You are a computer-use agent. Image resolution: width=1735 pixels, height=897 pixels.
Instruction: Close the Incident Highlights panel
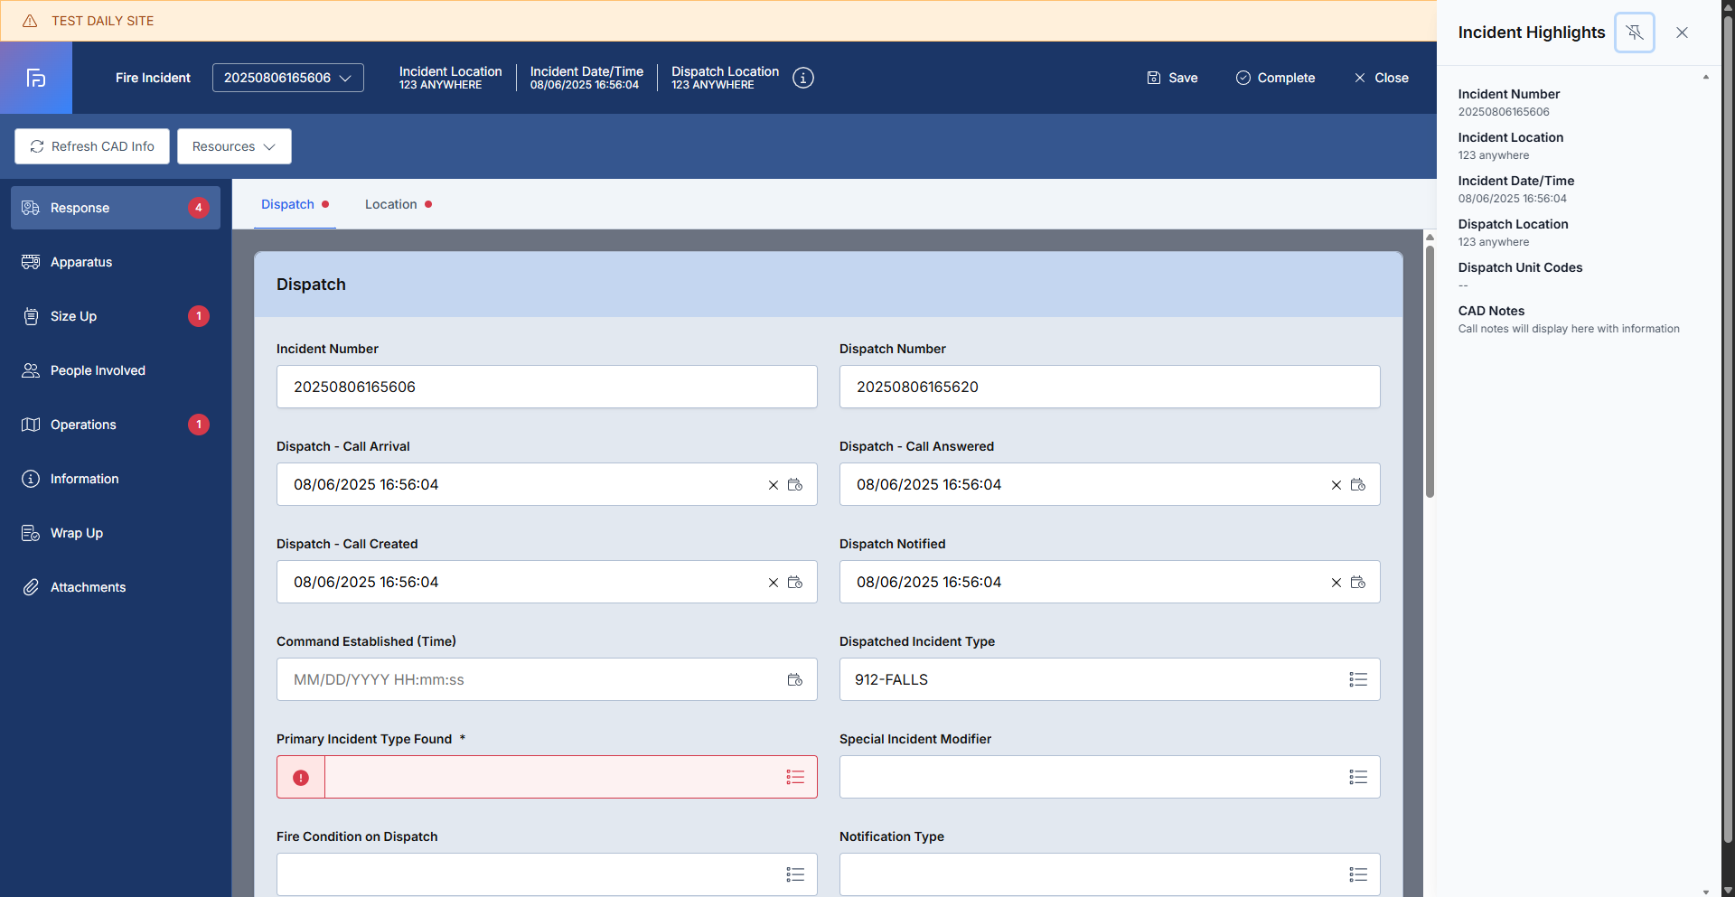(1682, 33)
